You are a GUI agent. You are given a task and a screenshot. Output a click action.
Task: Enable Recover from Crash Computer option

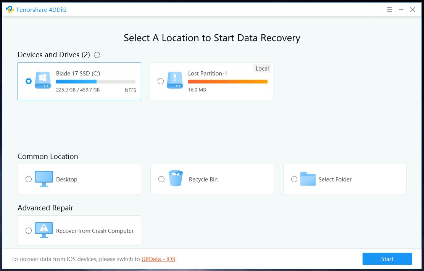tap(29, 231)
